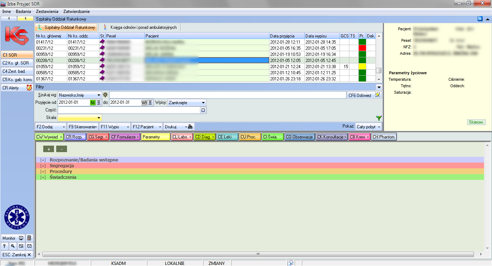
Task: Click the CF6 Odśwież refresh button
Action: (364, 95)
